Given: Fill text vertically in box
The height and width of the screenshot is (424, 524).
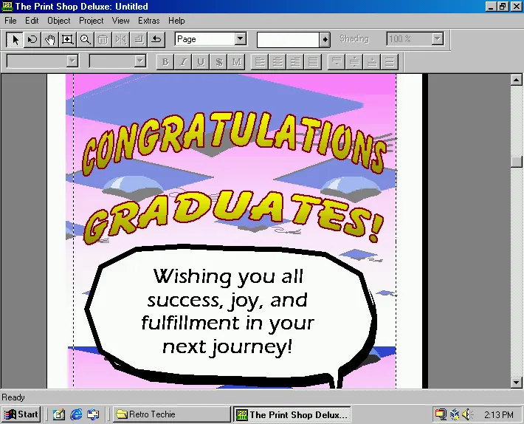Looking at the screenshot, I should point(390,62).
